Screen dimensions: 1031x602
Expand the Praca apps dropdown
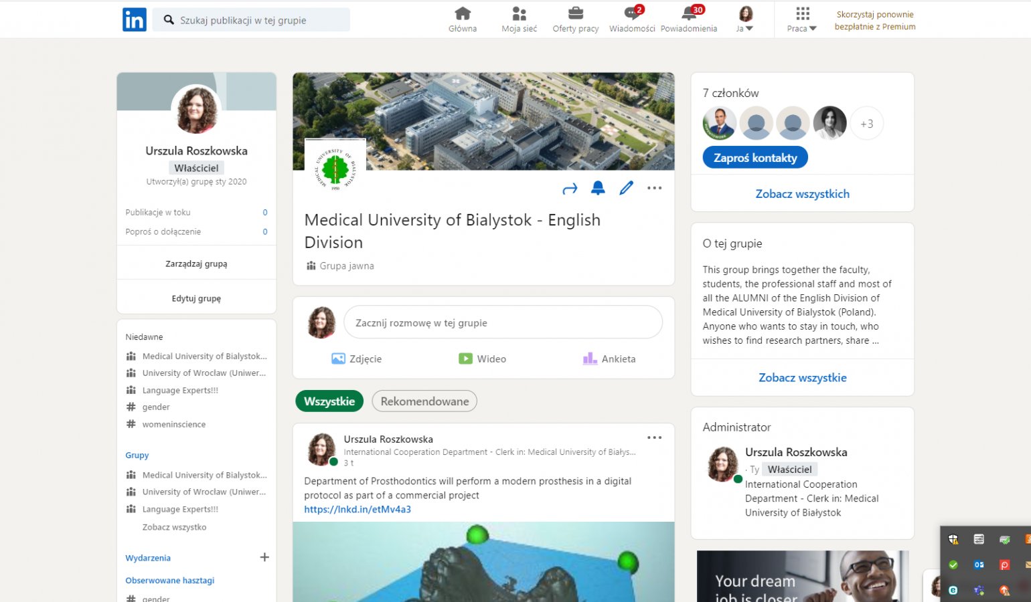tap(802, 19)
